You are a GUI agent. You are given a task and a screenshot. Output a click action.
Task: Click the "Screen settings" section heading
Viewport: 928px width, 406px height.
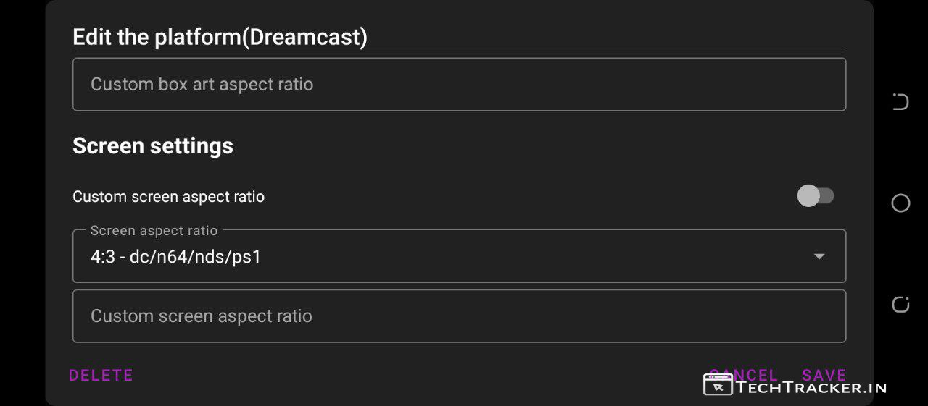pyautogui.click(x=153, y=146)
